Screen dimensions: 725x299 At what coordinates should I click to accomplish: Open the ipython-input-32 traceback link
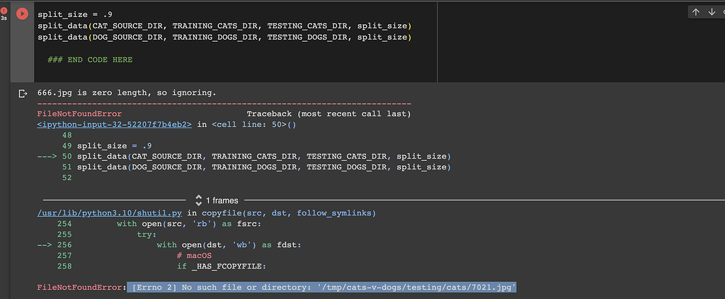point(114,124)
